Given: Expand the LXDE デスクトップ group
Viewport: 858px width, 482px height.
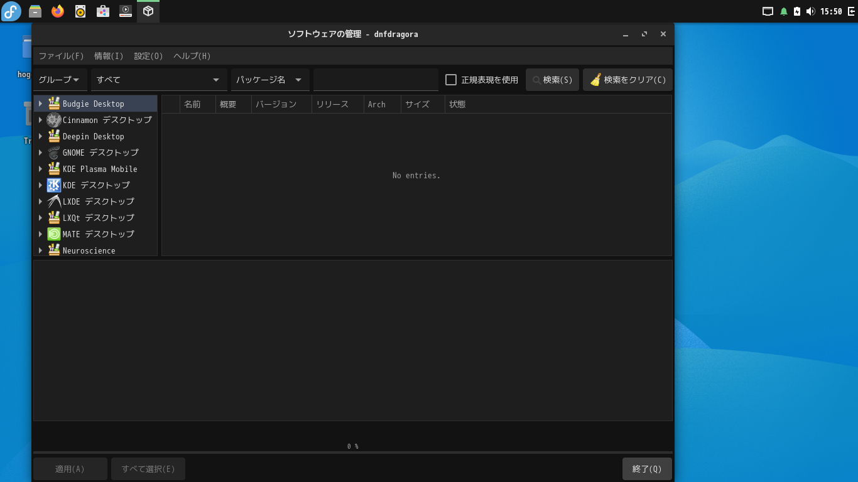Looking at the screenshot, I should click(x=40, y=201).
